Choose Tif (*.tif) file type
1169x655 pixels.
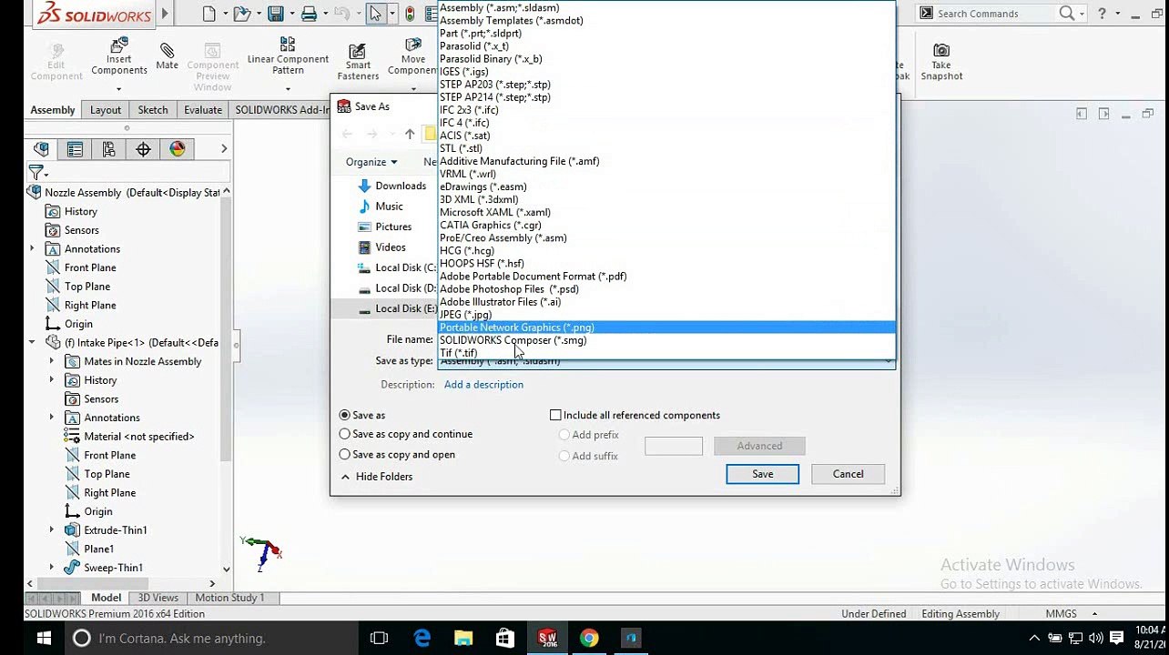click(667, 353)
